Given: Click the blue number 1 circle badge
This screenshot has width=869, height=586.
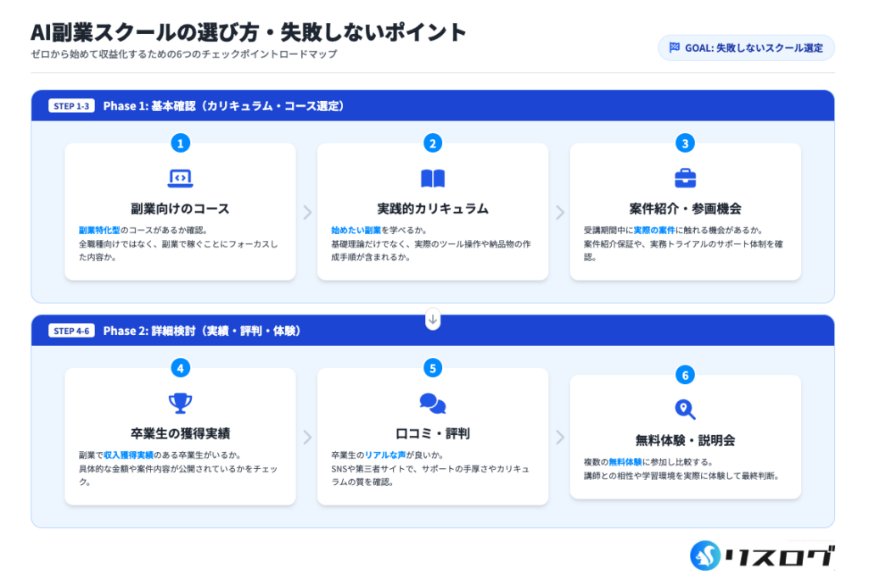Looking at the screenshot, I should pyautogui.click(x=180, y=142).
